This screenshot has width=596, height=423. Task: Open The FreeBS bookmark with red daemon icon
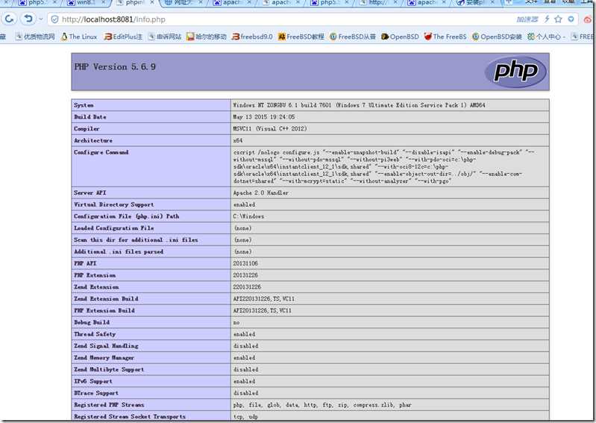pos(445,37)
